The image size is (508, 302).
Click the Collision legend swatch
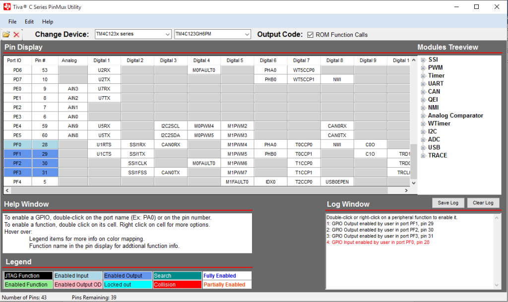pyautogui.click(x=177, y=285)
